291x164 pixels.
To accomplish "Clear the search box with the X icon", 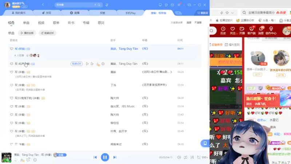I will [95, 5].
